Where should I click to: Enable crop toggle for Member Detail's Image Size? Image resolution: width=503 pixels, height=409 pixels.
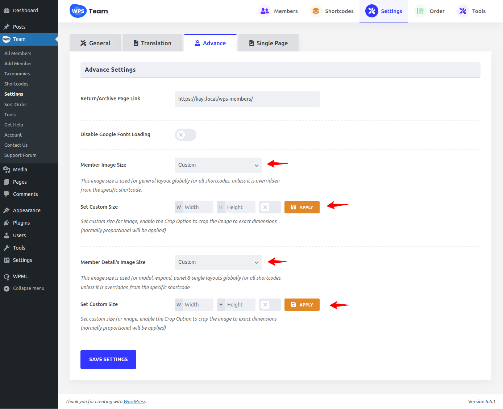click(270, 305)
